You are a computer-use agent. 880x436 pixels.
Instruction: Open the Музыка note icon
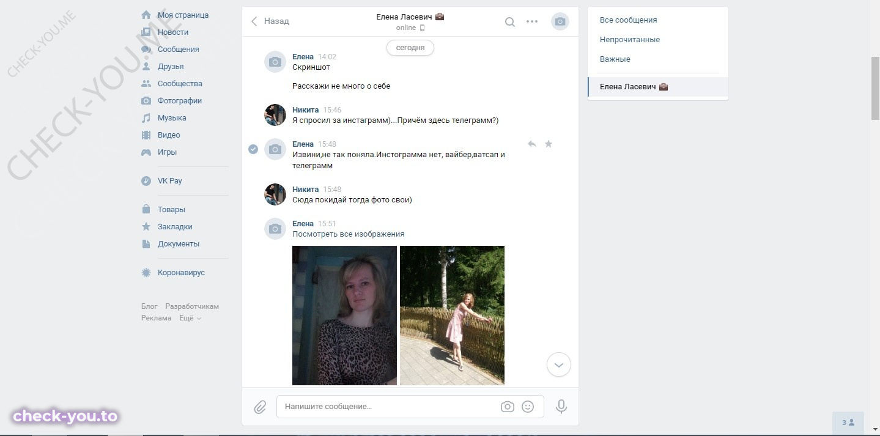tap(146, 117)
